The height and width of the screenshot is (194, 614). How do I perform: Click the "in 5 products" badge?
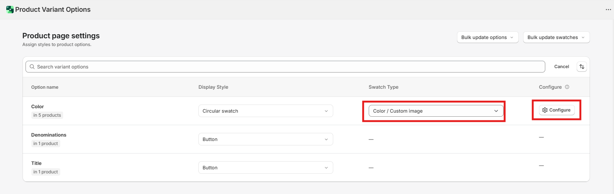coord(47,115)
